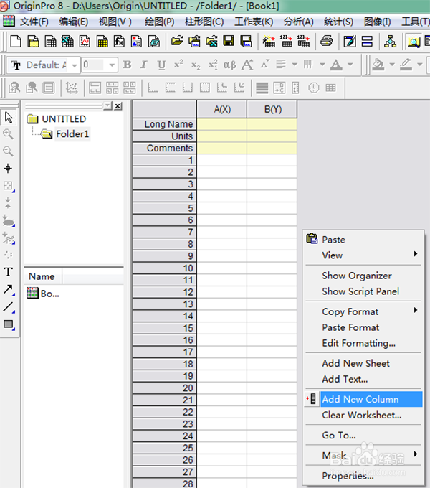This screenshot has height=488, width=430.
Task: Toggle Superscript formatting
Action: coord(178,64)
